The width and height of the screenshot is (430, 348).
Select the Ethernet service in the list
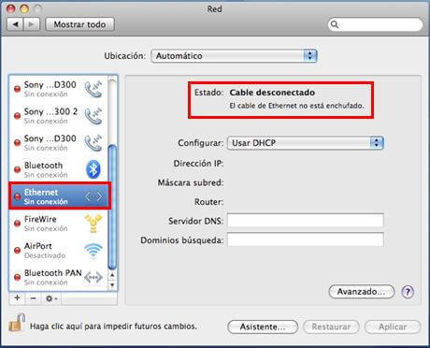[x=59, y=196]
